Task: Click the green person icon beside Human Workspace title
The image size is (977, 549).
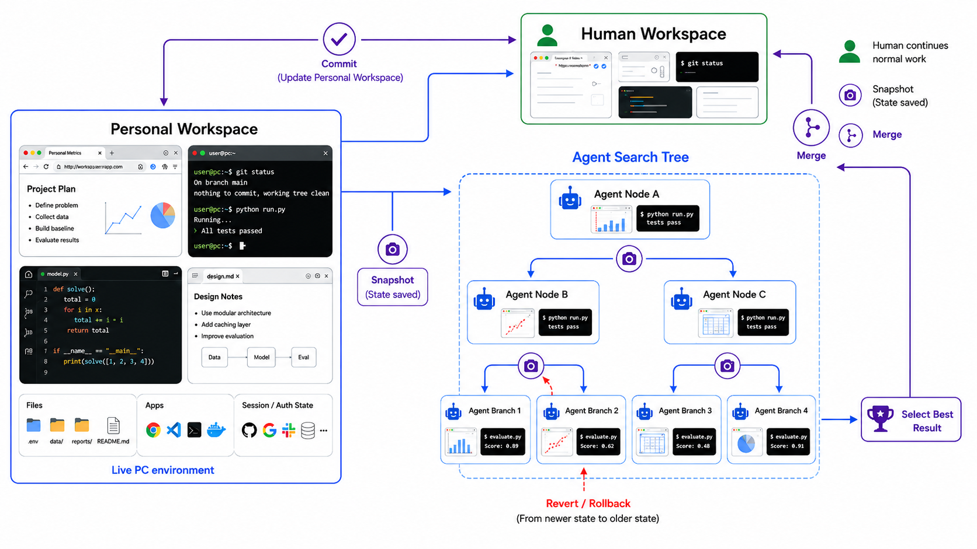Action: pyautogui.click(x=547, y=36)
